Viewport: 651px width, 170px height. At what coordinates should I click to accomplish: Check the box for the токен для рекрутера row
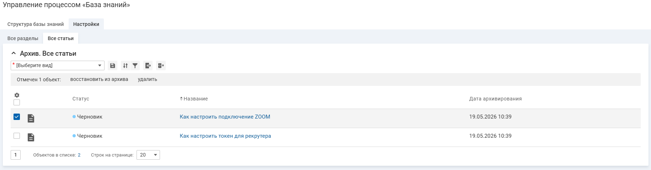click(17, 136)
